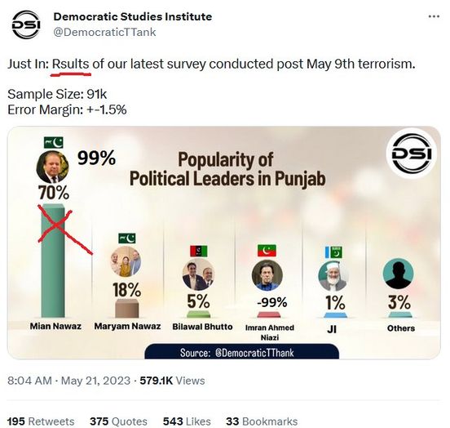Open the chart's title Popularity of Political Leaders

pos(227,169)
